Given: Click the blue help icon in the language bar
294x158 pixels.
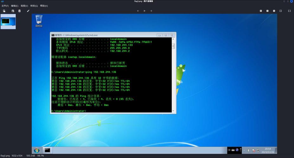Looking at the screenshot, I should 237,150.
